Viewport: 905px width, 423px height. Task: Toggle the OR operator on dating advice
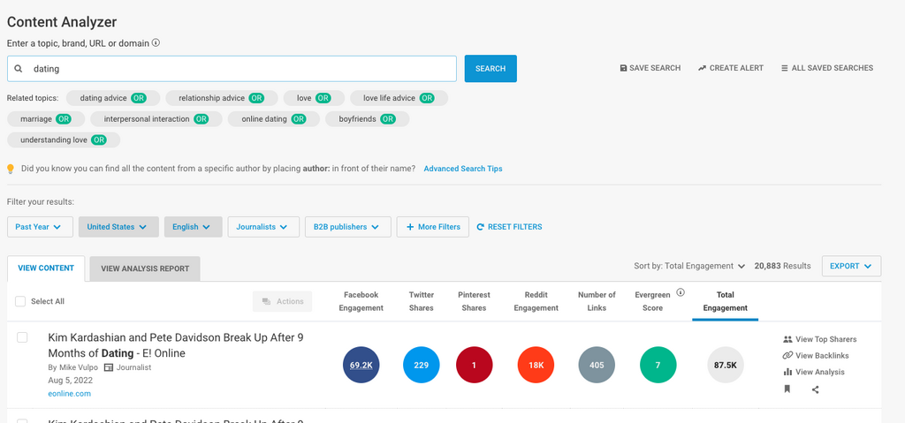(x=139, y=98)
